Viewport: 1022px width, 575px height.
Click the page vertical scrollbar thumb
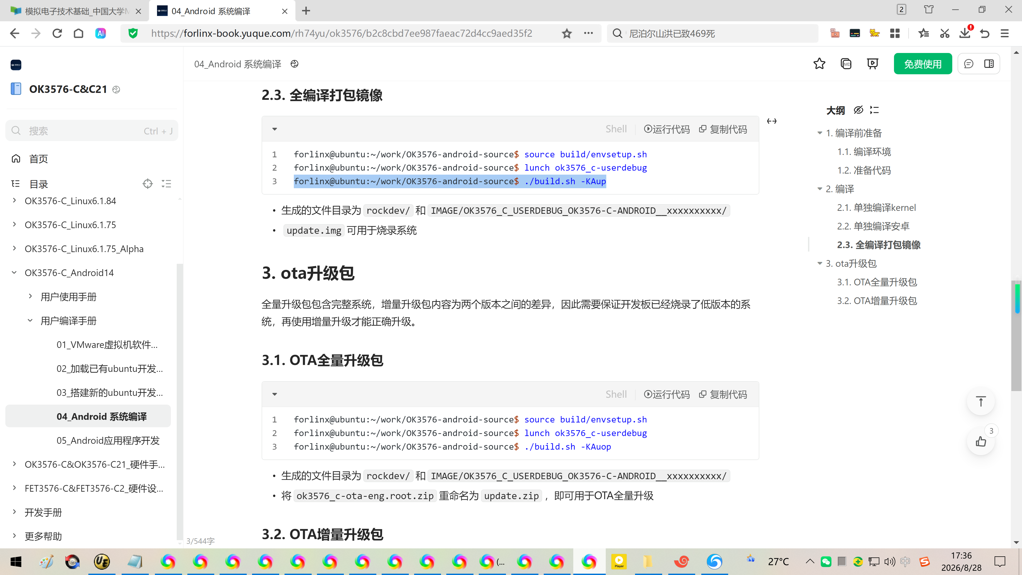(x=1016, y=335)
